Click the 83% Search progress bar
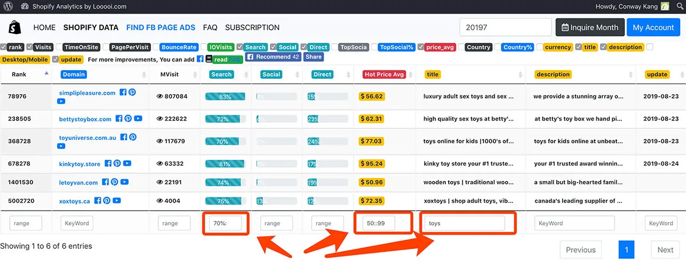The height and width of the screenshot is (262, 686). coord(225,96)
